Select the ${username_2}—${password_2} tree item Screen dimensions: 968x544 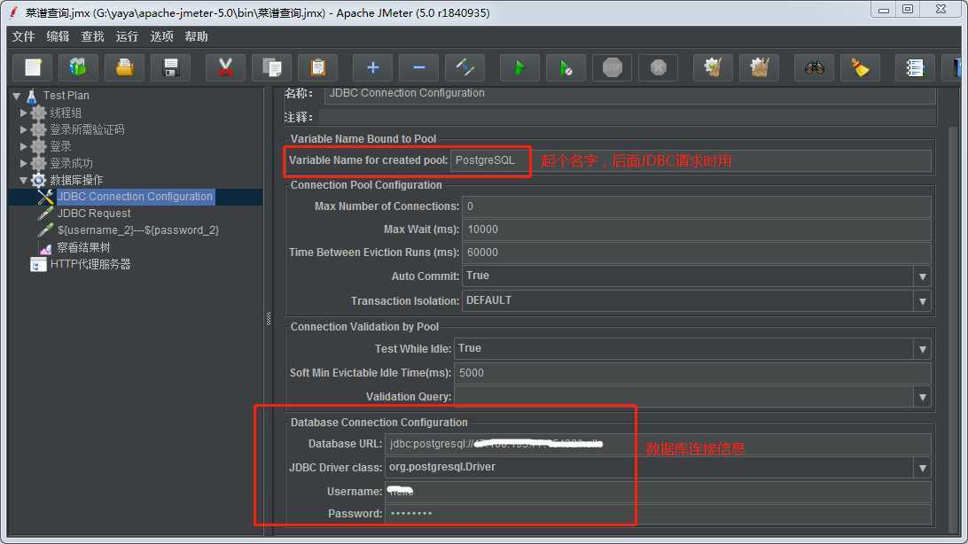(138, 230)
